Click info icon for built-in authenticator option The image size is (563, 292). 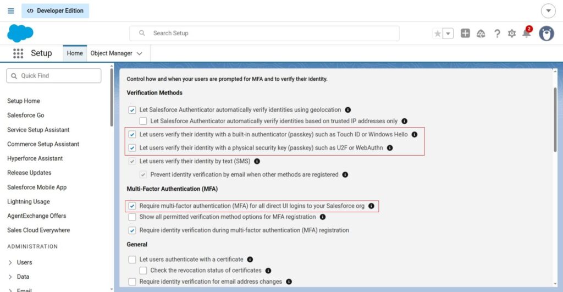click(415, 134)
